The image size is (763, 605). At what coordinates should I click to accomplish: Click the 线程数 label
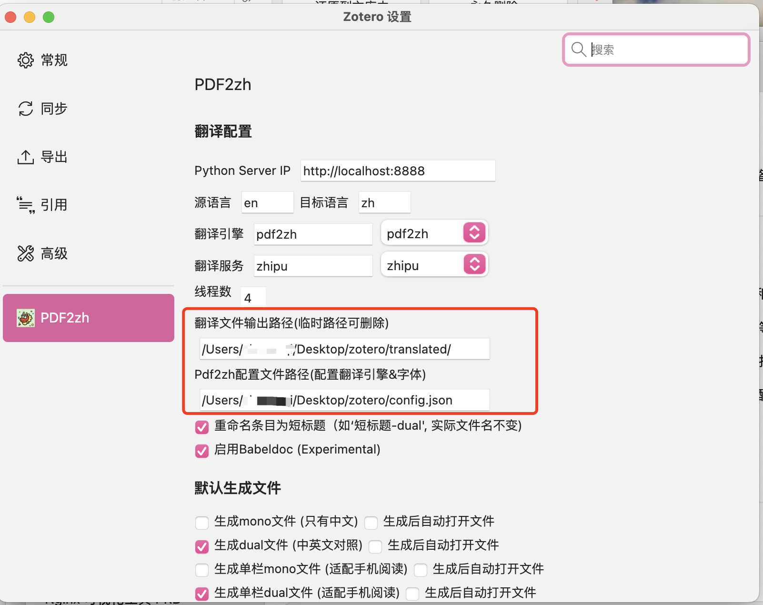(213, 291)
